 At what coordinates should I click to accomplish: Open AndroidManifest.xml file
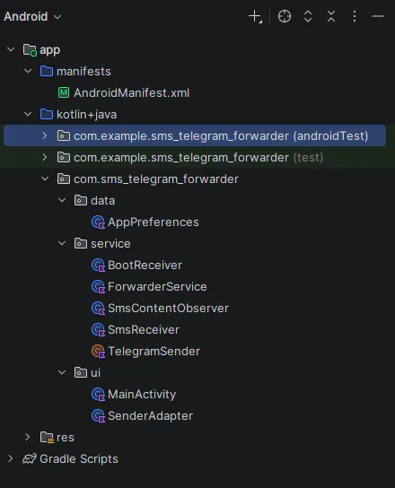[x=131, y=92]
